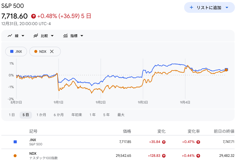Viewport: 237px width, 161px height.
Task: Click the previous close 7,747.71
Action: pyautogui.click(x=229, y=142)
